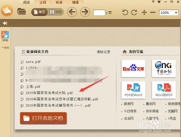Clear reading history via 清除记录
The height and width of the screenshot is (137, 181).
104,52
